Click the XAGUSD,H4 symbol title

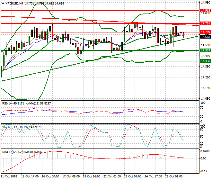14,4
